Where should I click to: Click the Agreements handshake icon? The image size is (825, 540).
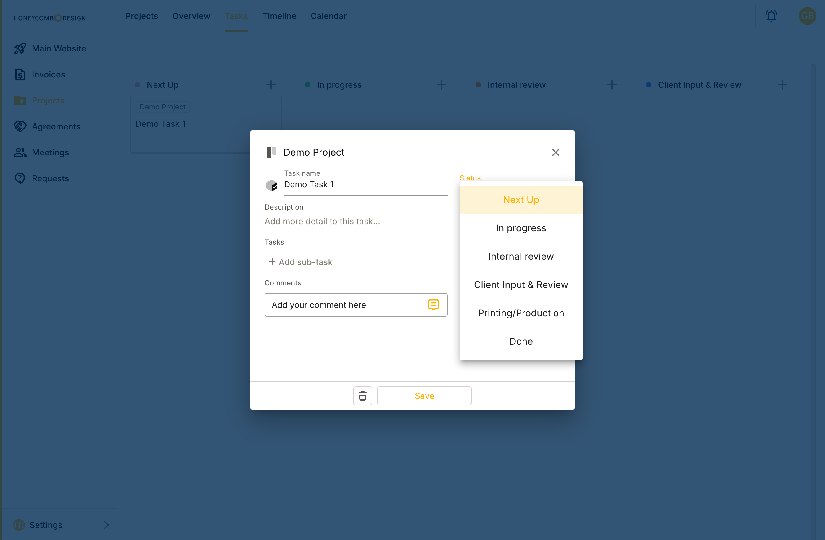(x=20, y=126)
